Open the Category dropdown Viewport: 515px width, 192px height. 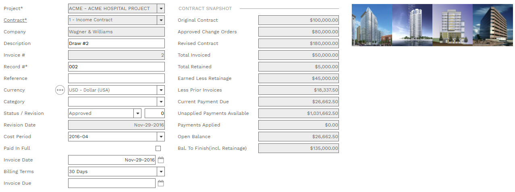pyautogui.click(x=161, y=102)
